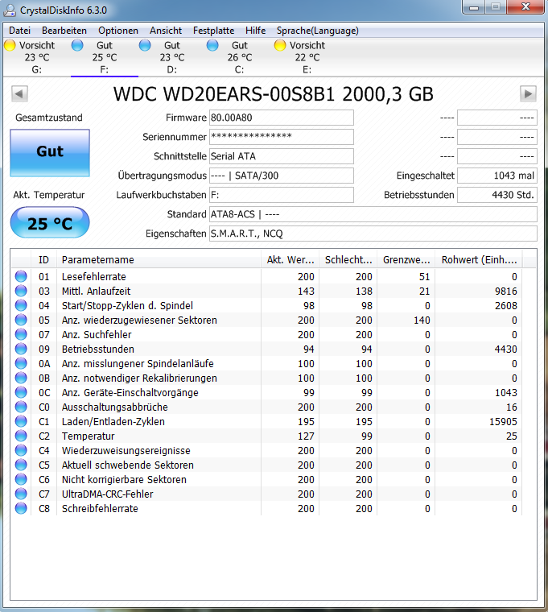Switch to drive C: disk tab
The width and height of the screenshot is (548, 612).
click(240, 57)
